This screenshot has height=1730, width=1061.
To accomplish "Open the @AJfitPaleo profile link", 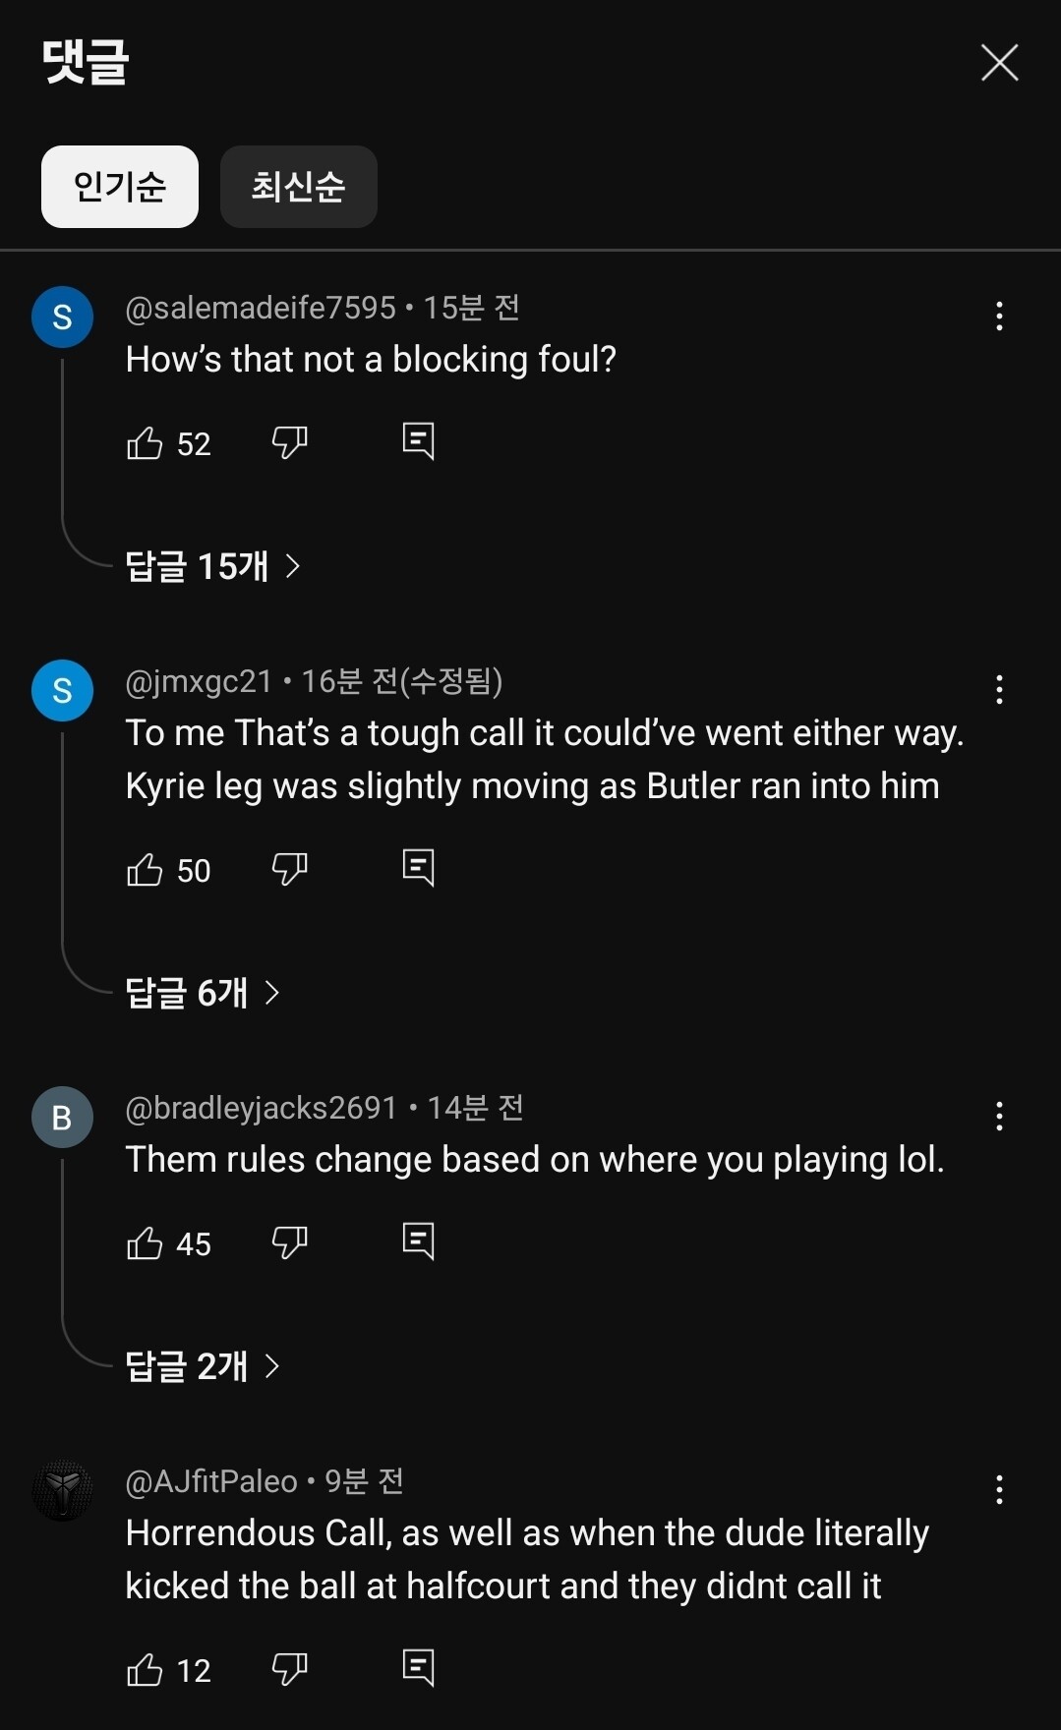I will tap(211, 1481).
